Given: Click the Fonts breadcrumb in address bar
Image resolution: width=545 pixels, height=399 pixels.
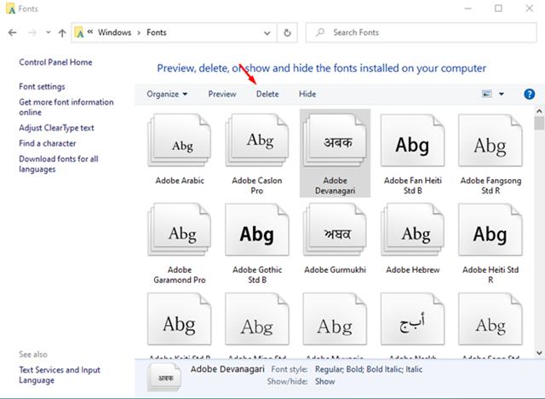Looking at the screenshot, I should pyautogui.click(x=157, y=32).
